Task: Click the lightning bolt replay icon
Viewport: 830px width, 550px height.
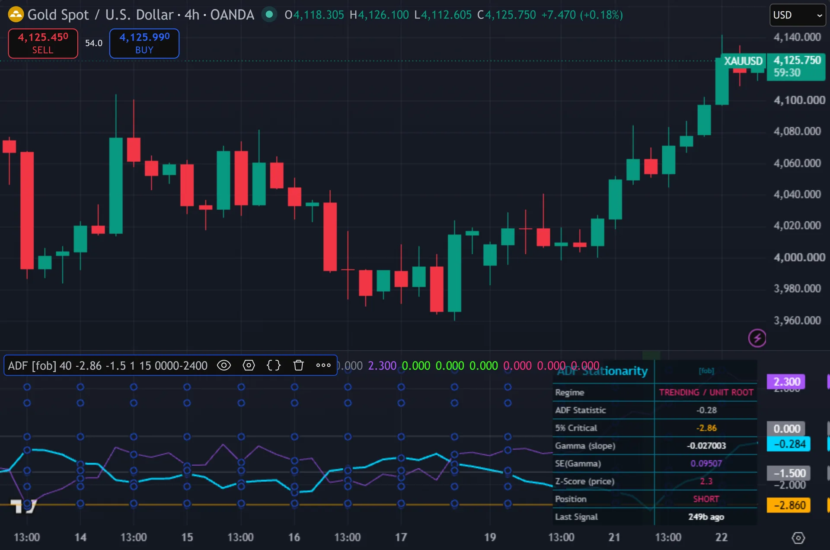Action: [757, 338]
